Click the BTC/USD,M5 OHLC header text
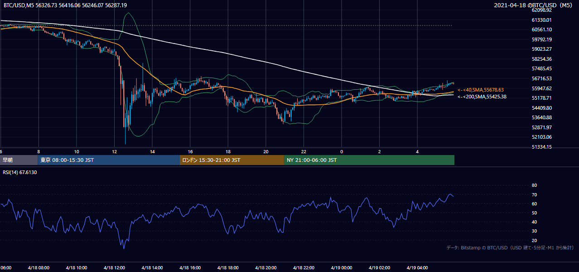This screenshot has height=272, width=579. 65,5
